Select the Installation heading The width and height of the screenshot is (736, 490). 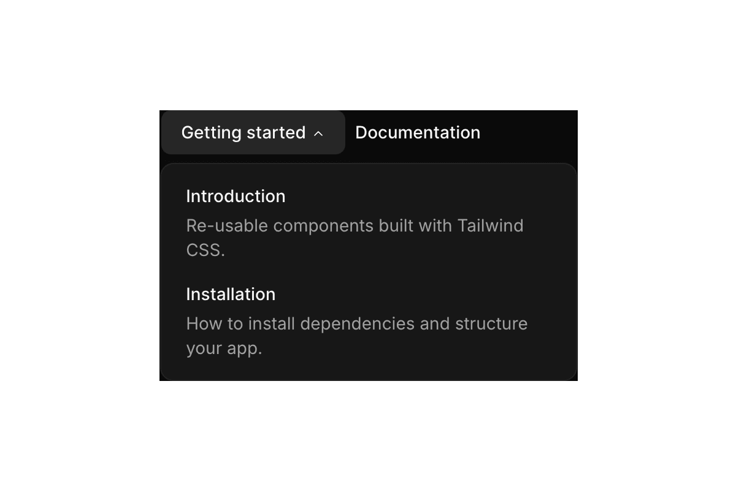tap(231, 294)
